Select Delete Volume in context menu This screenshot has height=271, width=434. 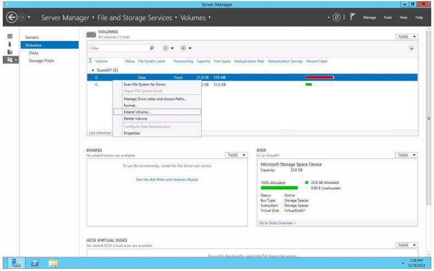tap(135, 118)
